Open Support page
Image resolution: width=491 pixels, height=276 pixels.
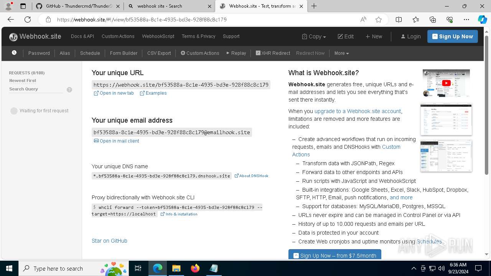231,36
